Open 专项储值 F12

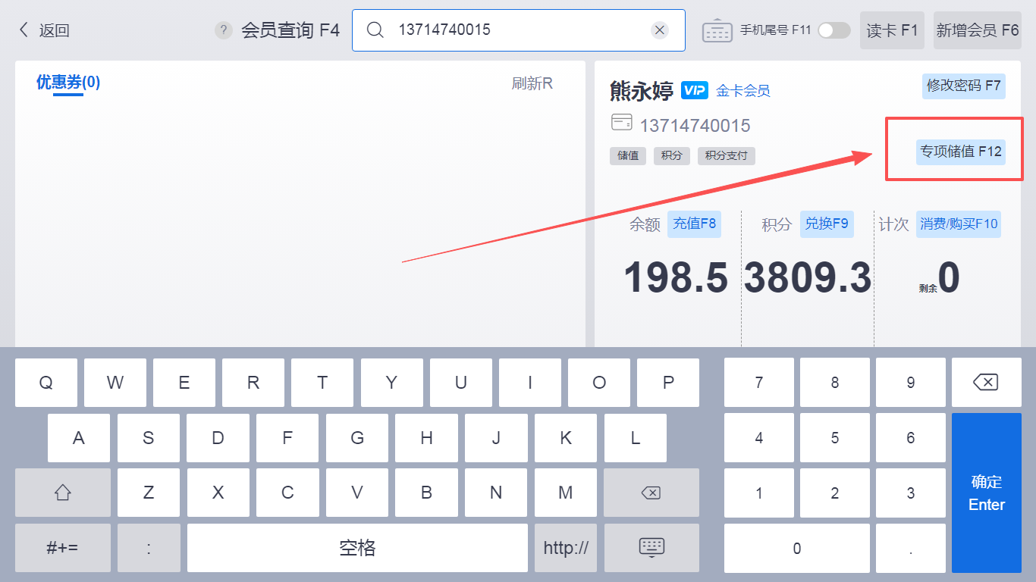point(961,152)
